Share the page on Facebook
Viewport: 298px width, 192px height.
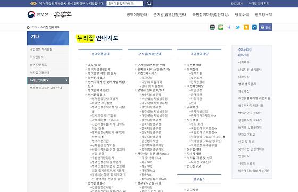(229, 27)
